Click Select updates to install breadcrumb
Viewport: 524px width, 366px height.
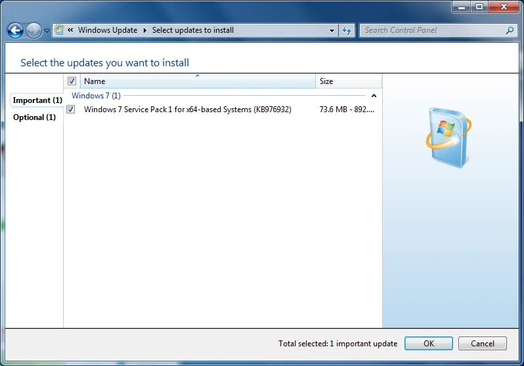tap(193, 30)
